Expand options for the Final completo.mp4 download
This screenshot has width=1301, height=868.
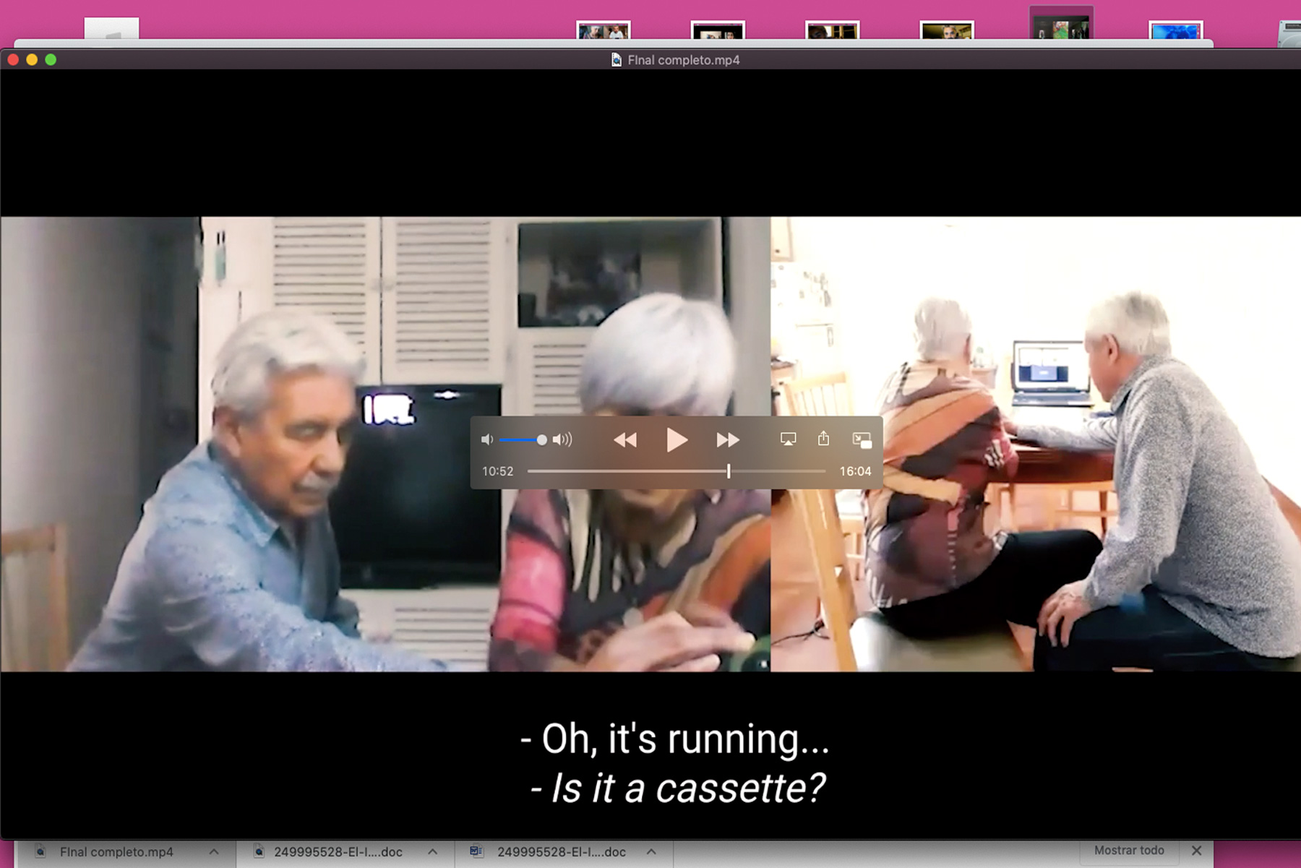pos(214,852)
